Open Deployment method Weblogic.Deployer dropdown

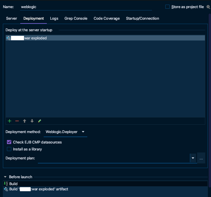[x=65, y=132]
